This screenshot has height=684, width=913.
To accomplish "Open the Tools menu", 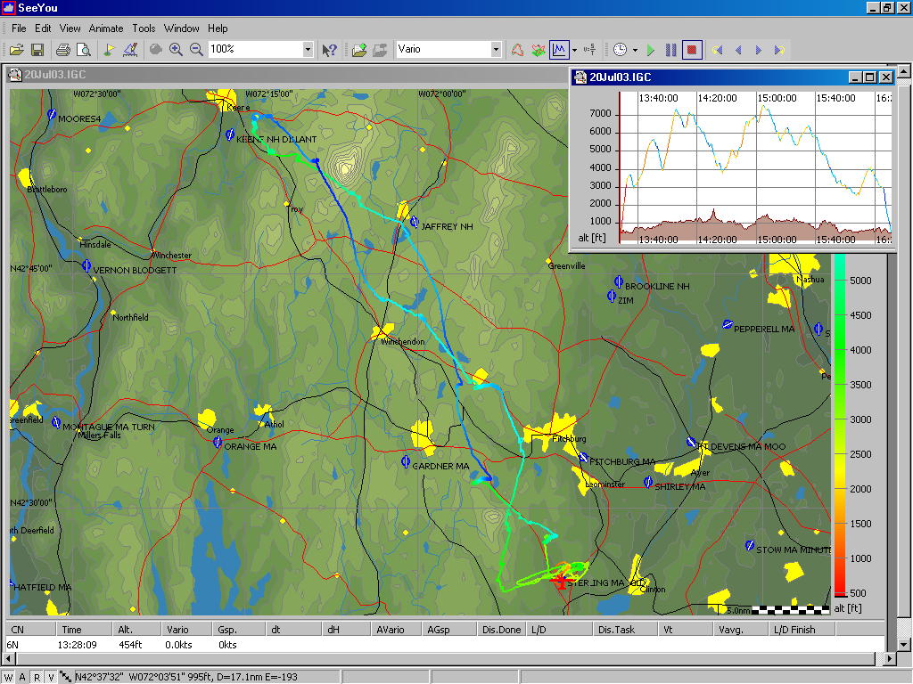I will [144, 28].
